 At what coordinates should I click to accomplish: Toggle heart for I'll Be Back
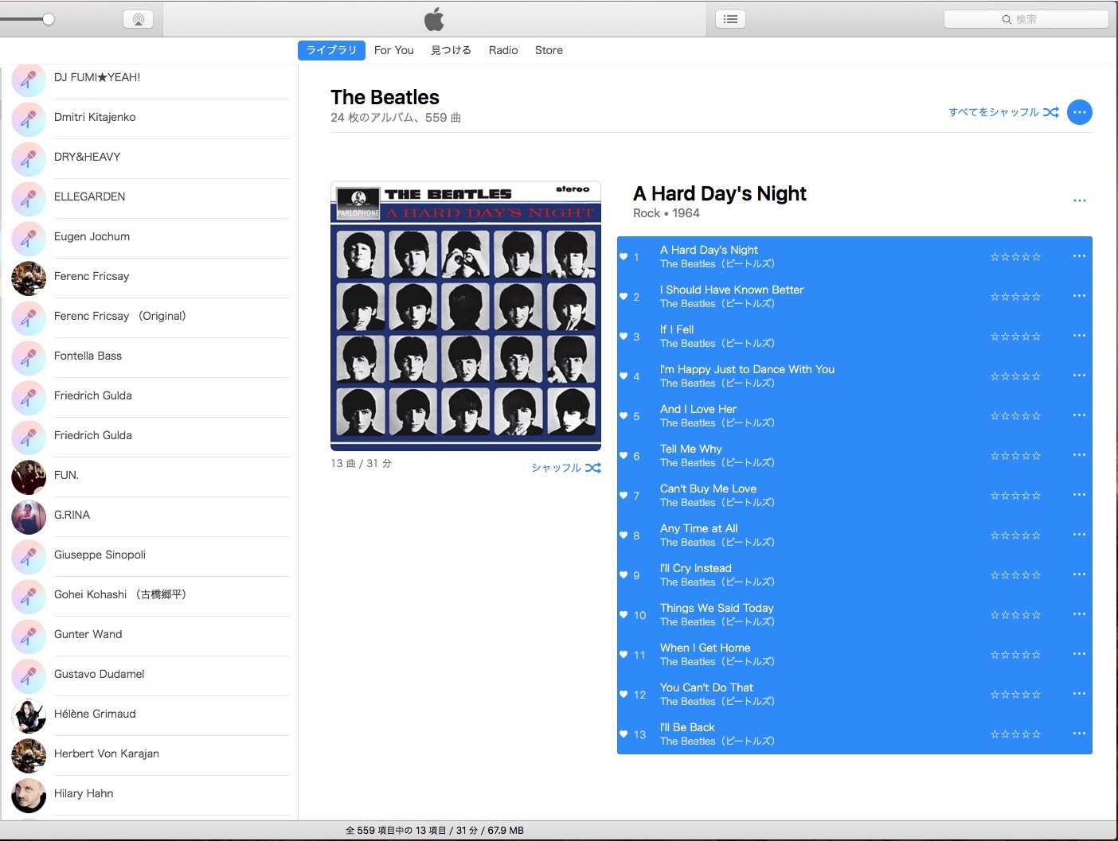623,734
